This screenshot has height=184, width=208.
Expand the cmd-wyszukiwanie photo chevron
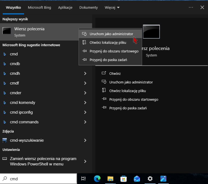pos(85,140)
